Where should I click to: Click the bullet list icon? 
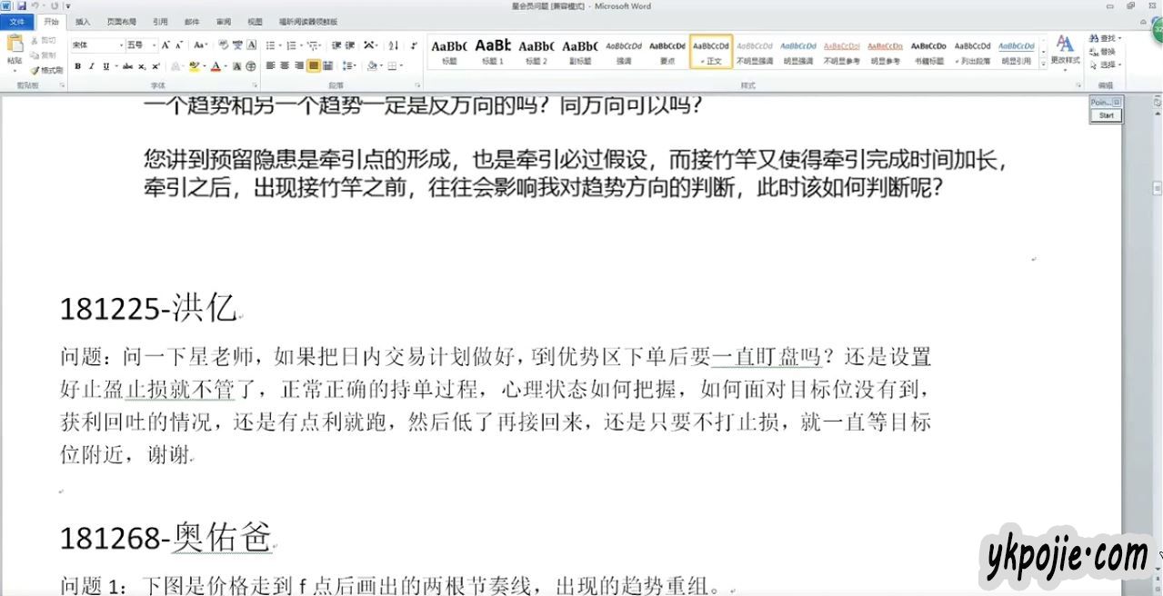click(270, 45)
